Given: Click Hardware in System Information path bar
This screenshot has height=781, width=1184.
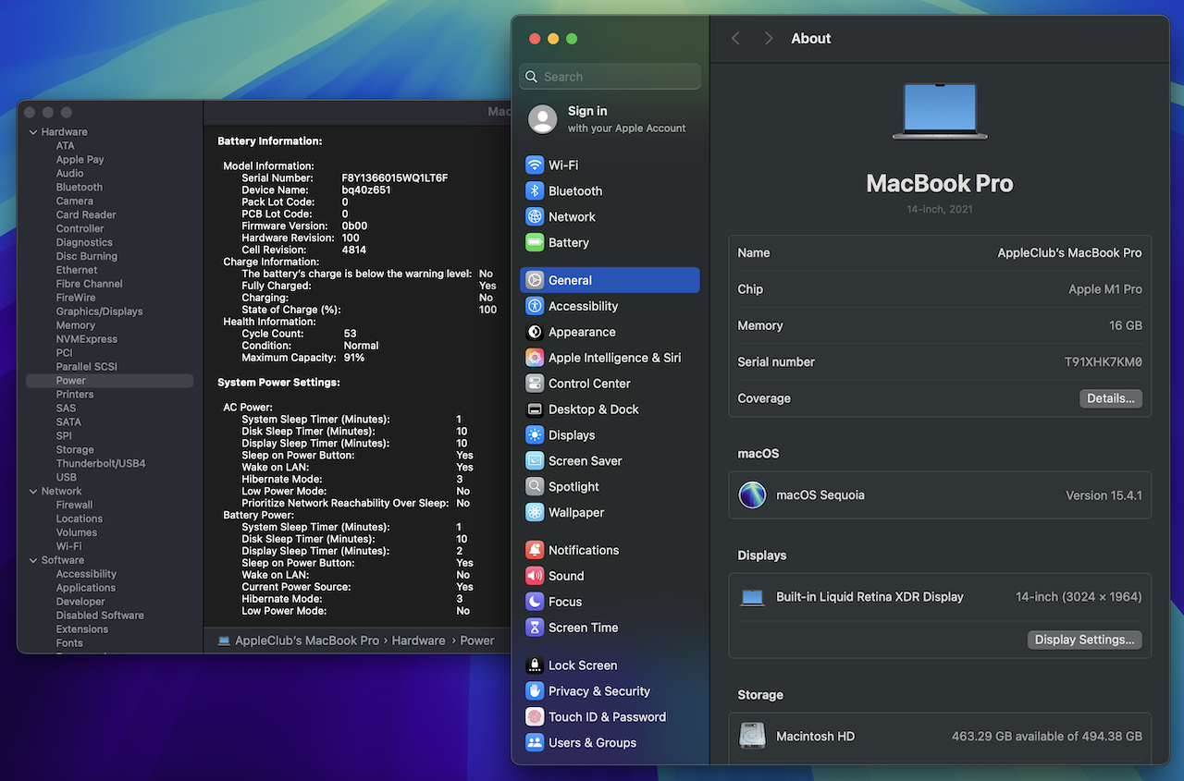Looking at the screenshot, I should tap(418, 641).
